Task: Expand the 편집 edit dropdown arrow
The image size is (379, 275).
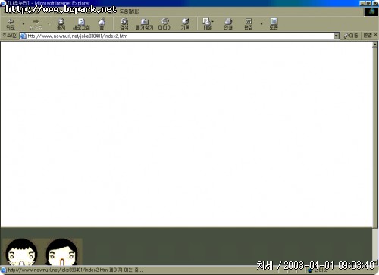Action: (262, 24)
